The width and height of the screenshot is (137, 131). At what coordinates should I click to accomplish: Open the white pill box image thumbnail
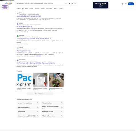[40, 80]
